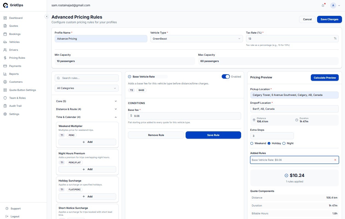The image size is (345, 219).
Task: Click the PERC/FLAT tag on Night Hours Premium
Action: tap(75, 162)
